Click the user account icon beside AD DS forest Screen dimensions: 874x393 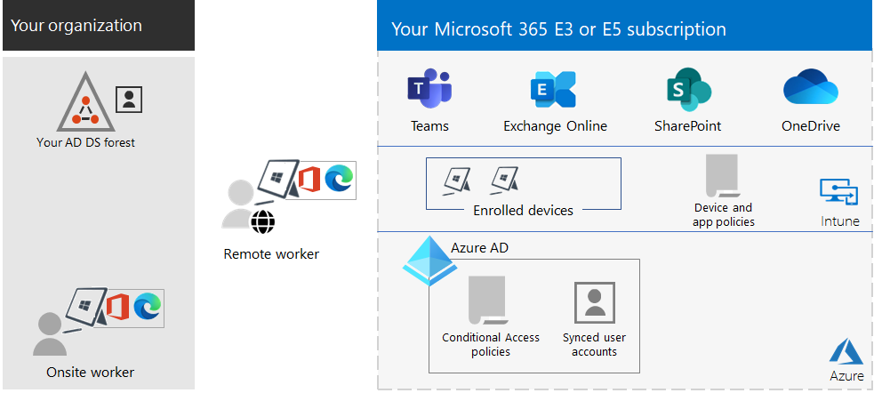click(129, 100)
